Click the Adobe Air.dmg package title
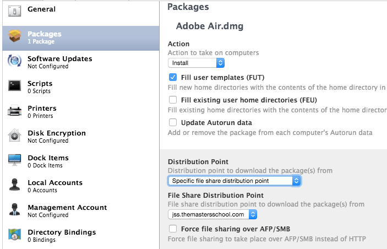The image size is (387, 249). point(210,26)
